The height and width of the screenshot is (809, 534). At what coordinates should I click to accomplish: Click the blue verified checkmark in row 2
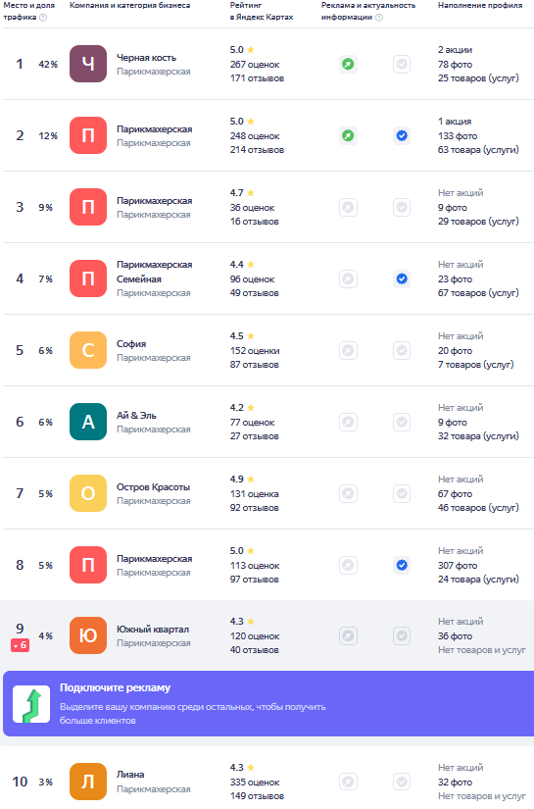pos(402,135)
